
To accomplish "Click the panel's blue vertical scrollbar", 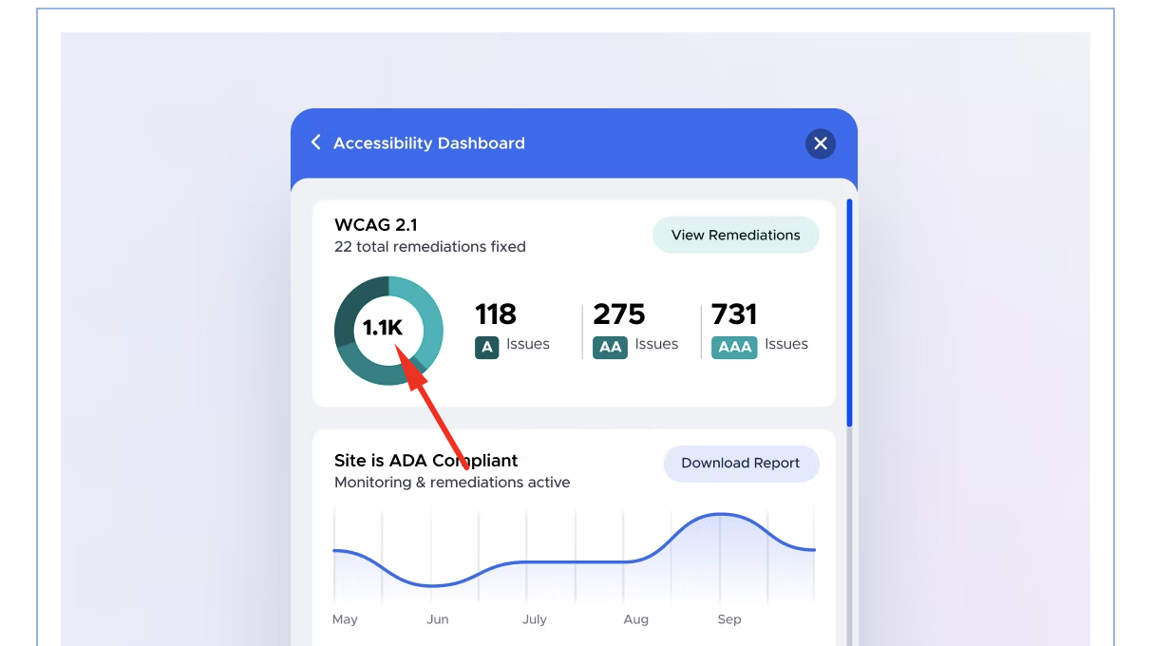I will (850, 313).
